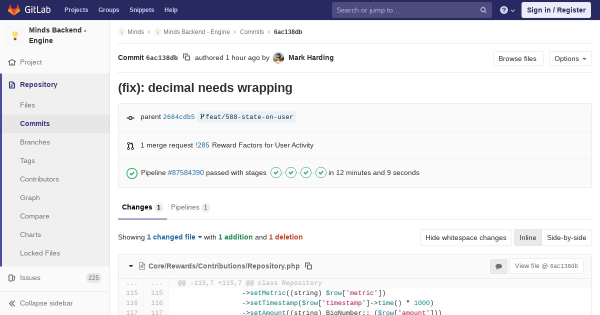Go to Snippets in navbar

(142, 10)
